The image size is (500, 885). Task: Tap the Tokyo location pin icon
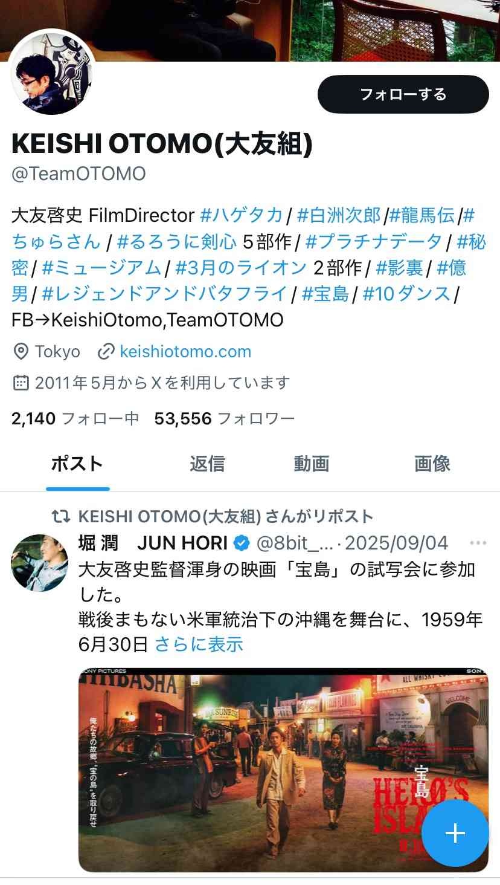[x=21, y=351]
